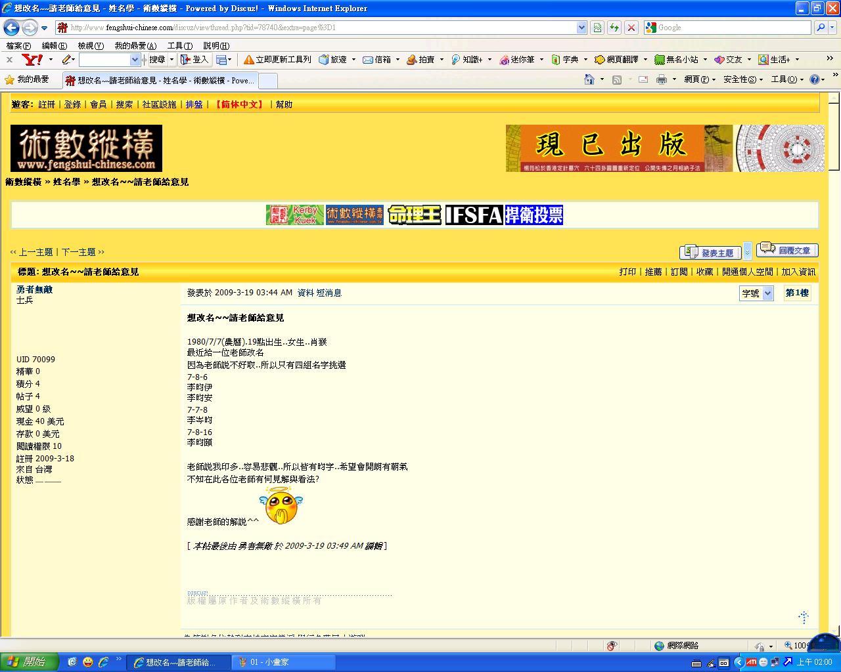Click the Refresh page icon in address bar

click(x=614, y=28)
